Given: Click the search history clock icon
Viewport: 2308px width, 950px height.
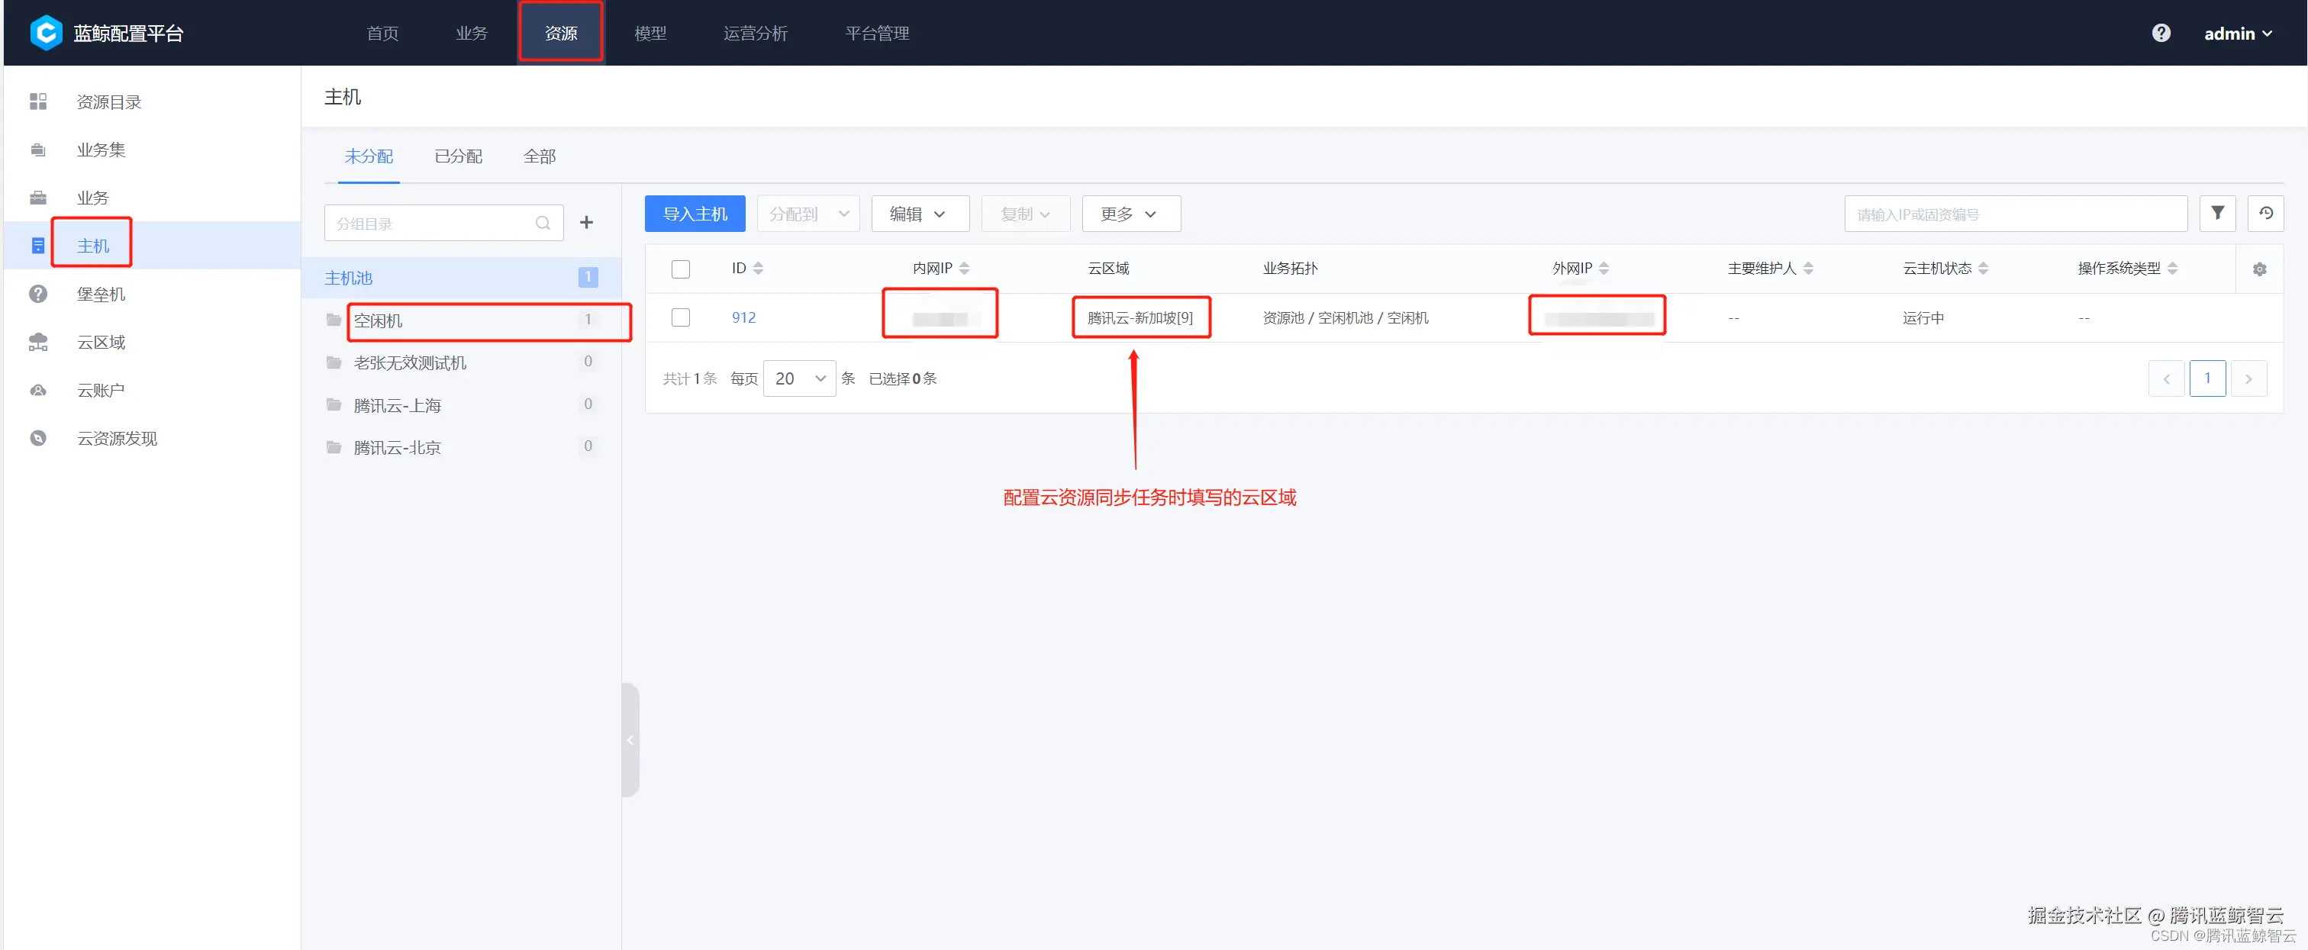Looking at the screenshot, I should click(2265, 213).
